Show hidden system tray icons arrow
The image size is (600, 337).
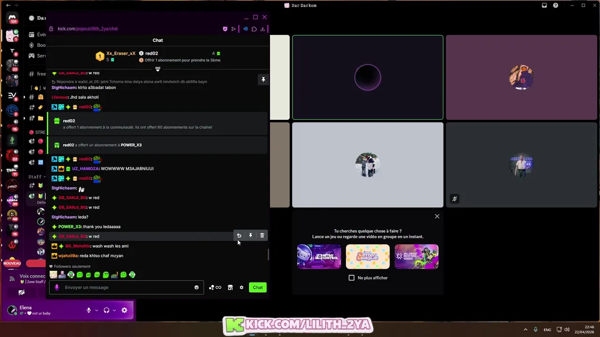[525, 330]
